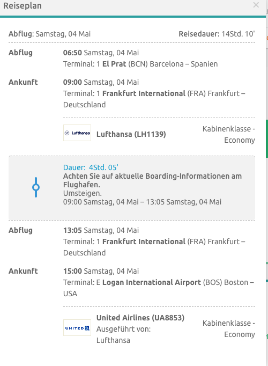Click the United Airlines logo
Viewport: 268px width, 366px height.
[77, 328]
